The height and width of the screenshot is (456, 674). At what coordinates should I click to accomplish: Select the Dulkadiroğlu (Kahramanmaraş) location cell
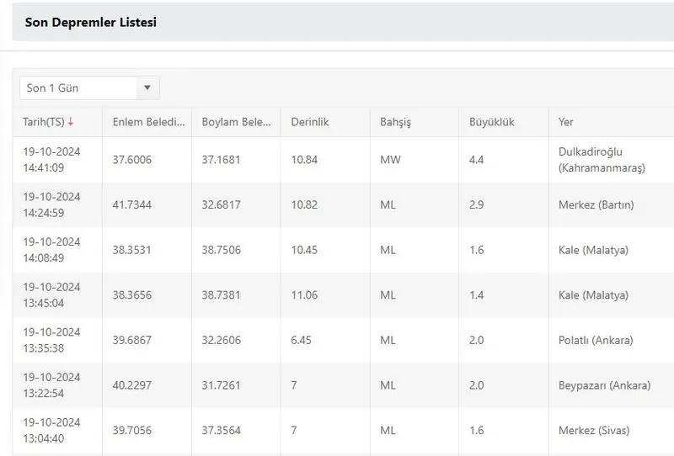pyautogui.click(x=601, y=160)
